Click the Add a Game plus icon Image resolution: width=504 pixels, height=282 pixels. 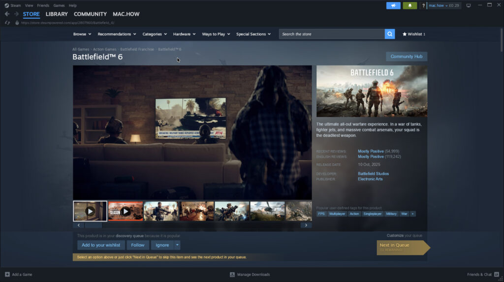[7, 274]
